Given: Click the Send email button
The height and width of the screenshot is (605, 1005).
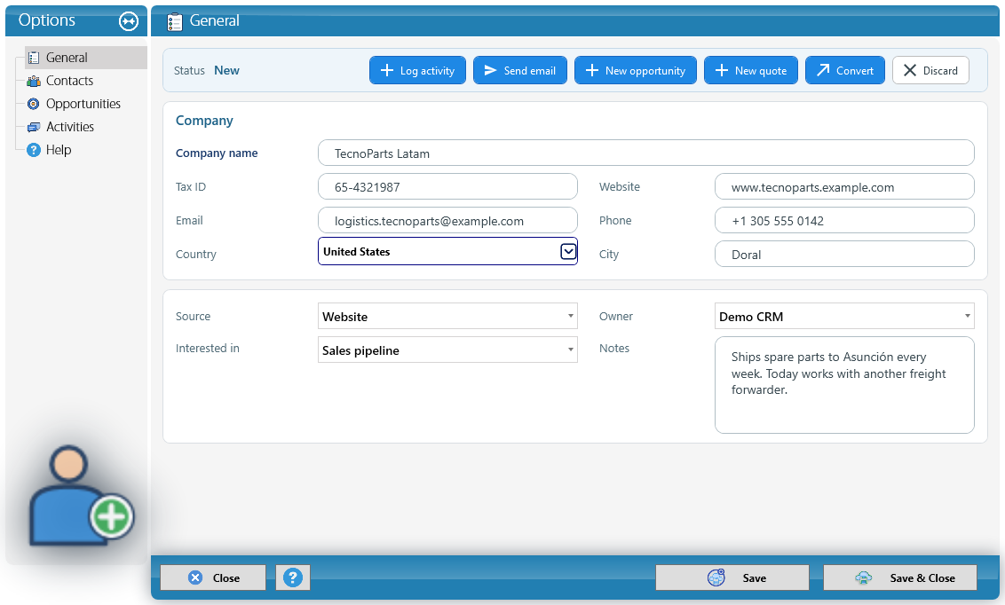Looking at the screenshot, I should tap(519, 70).
